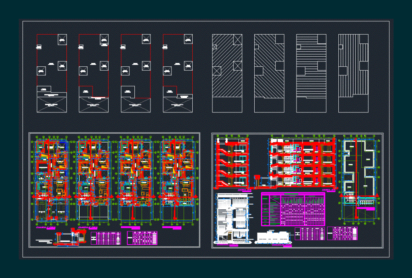Image resolution: width=412 pixels, height=278 pixels.
Task: Select the horizontal-line hatched plan outline
Action: [311, 73]
